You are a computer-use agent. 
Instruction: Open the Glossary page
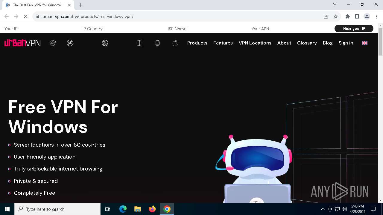point(307,43)
